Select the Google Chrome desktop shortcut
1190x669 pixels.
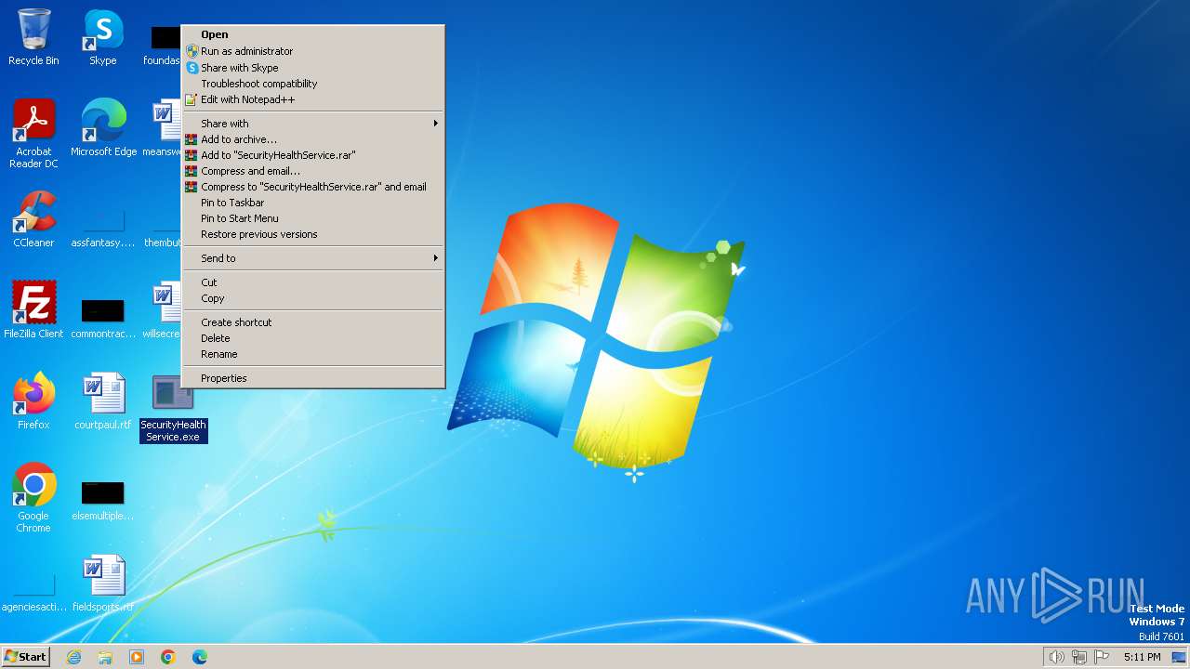33,498
